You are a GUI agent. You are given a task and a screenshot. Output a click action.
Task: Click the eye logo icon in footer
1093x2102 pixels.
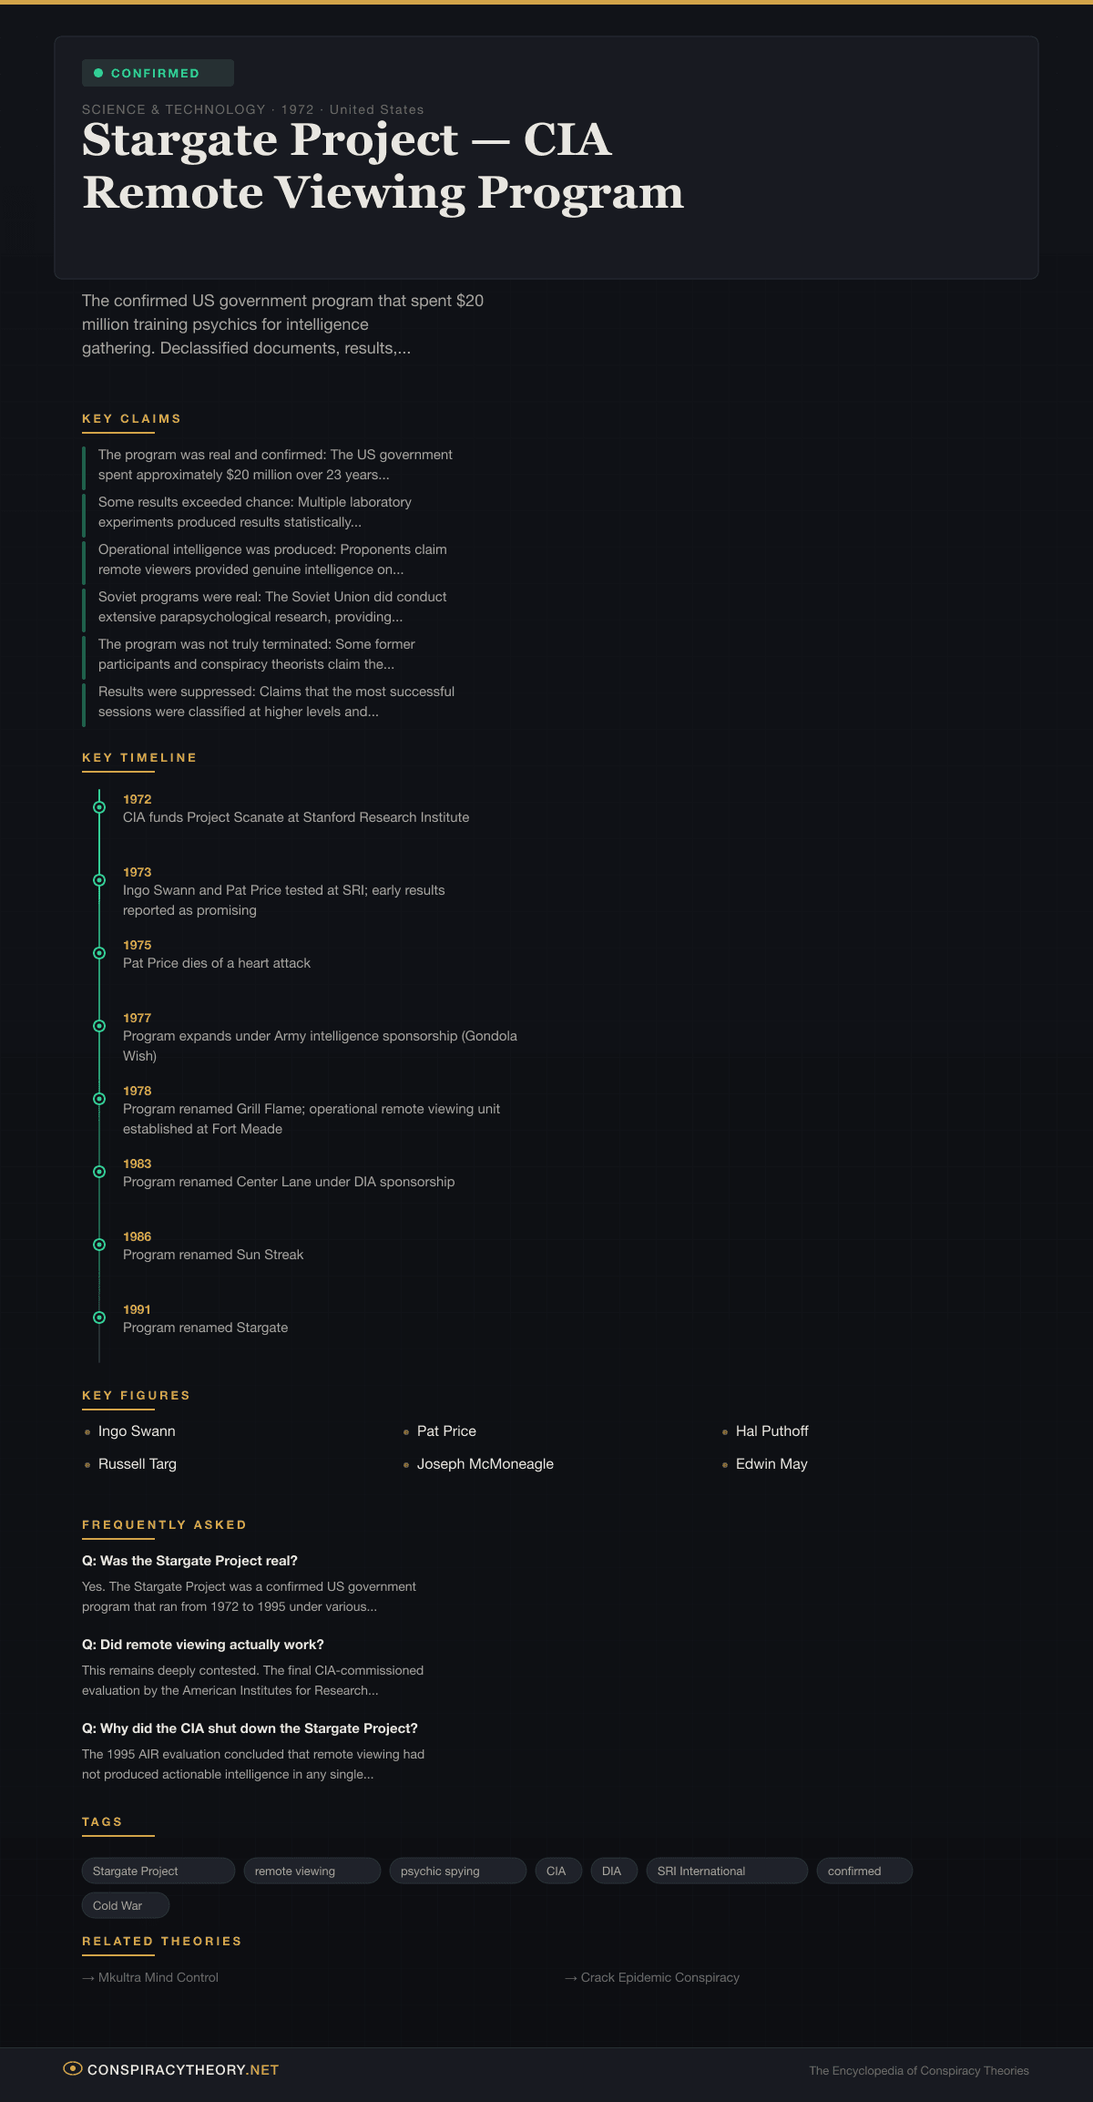(73, 2069)
